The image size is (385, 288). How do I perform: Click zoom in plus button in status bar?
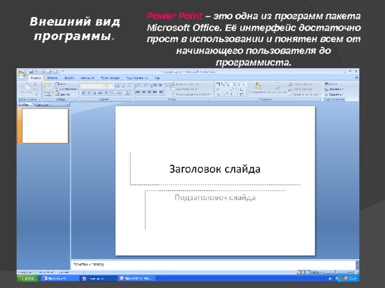click(x=350, y=272)
